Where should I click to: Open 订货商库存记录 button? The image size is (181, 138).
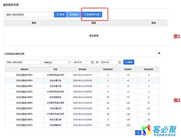(x=92, y=14)
